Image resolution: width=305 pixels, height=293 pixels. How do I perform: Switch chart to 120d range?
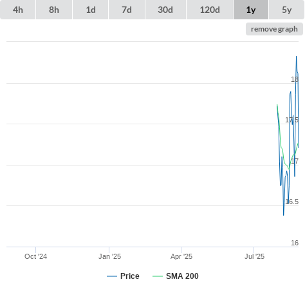pyautogui.click(x=210, y=10)
